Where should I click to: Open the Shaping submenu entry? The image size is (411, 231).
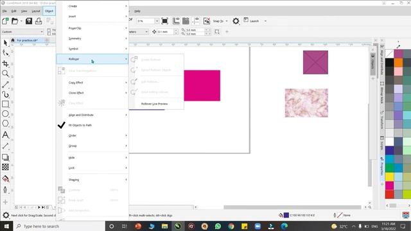pos(92,180)
